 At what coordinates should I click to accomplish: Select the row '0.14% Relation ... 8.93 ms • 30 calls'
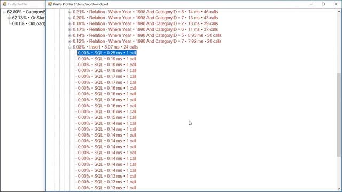(x=147, y=35)
